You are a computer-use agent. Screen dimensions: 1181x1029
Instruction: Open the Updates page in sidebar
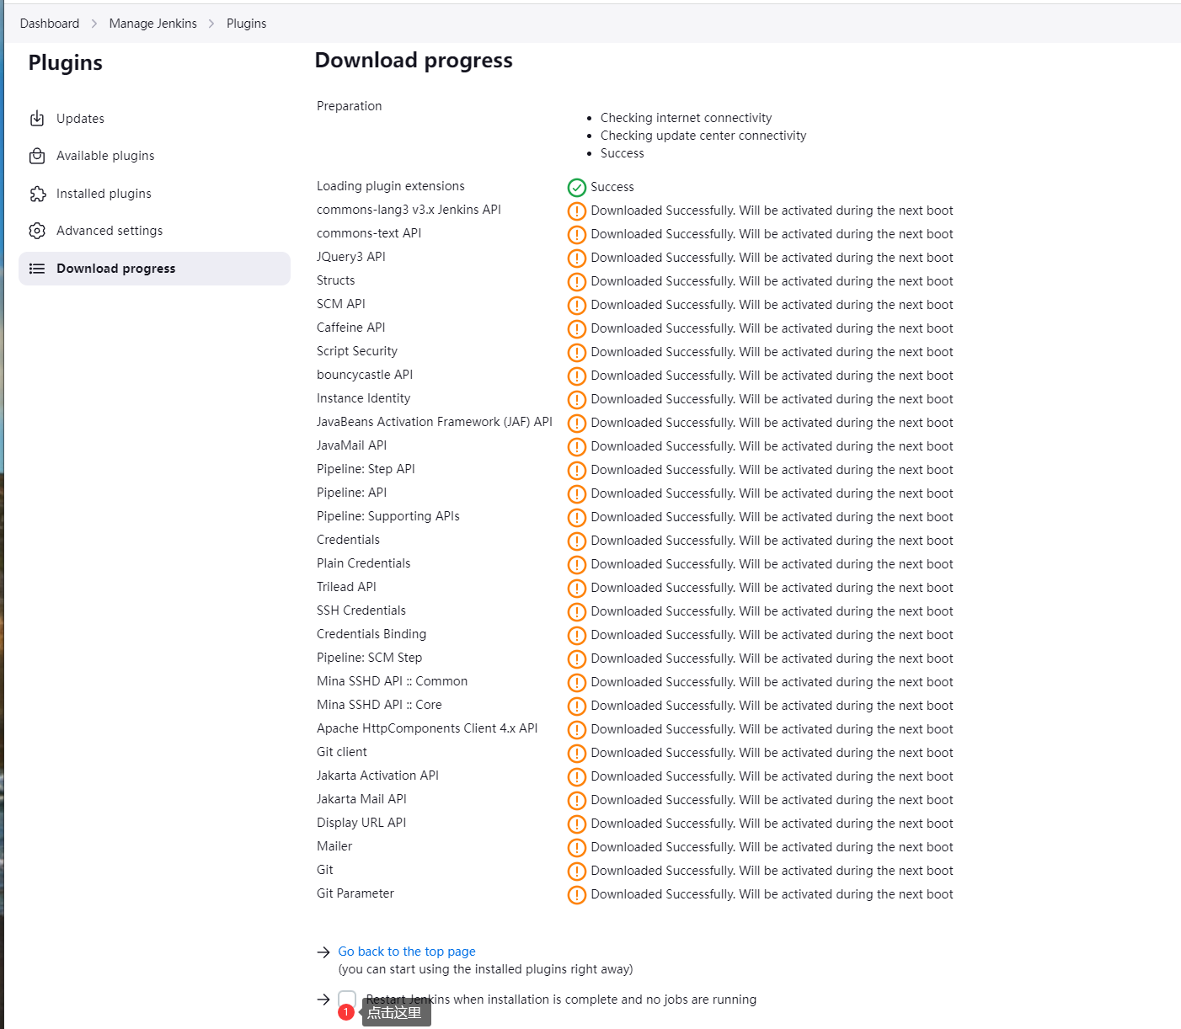click(x=154, y=119)
